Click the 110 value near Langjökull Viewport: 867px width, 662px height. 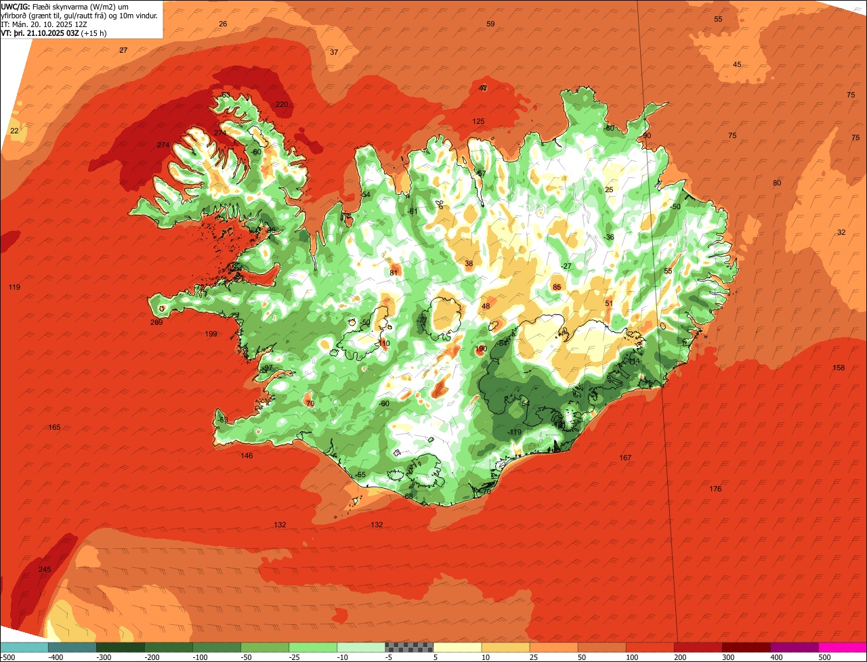pyautogui.click(x=384, y=344)
